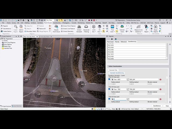Open the Project Explorer bottom tab
This screenshot has height=129, width=172.
[6, 106]
